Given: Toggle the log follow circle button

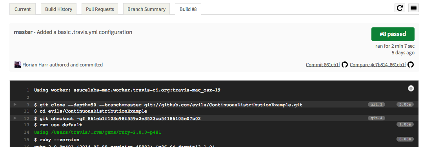Looking at the screenshot, I should [x=411, y=88].
